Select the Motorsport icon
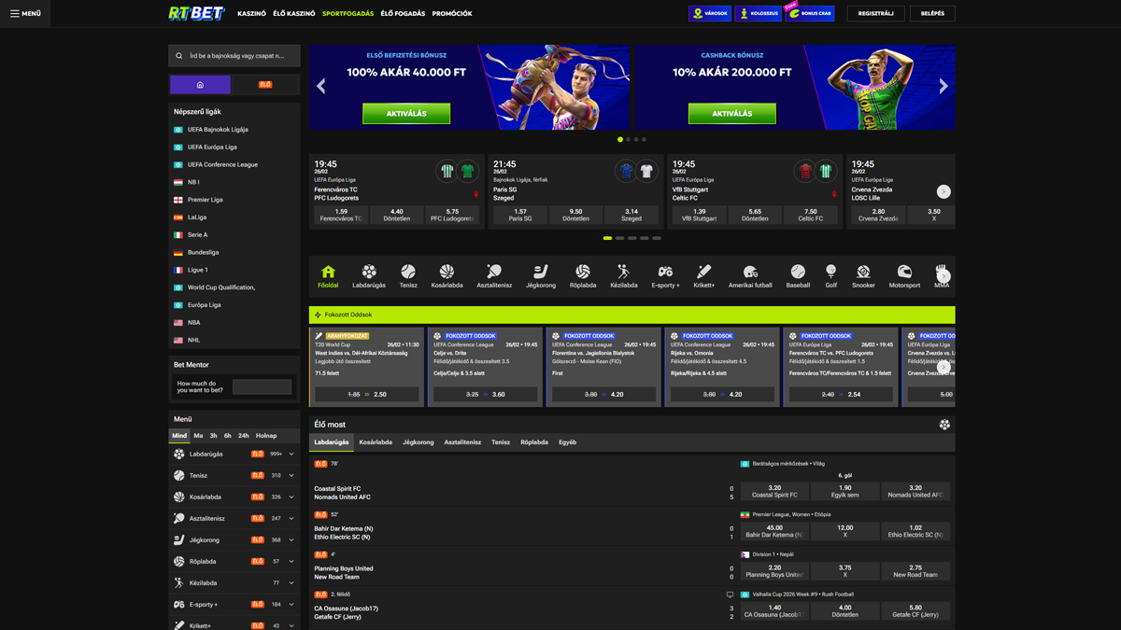 [904, 276]
